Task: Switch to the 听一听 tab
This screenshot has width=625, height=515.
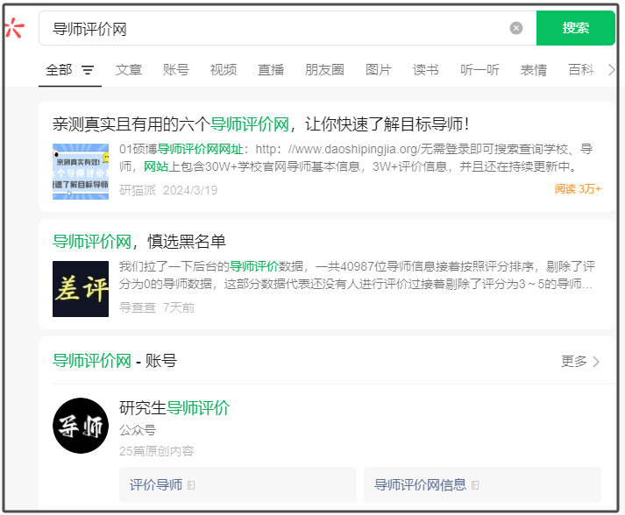Action: pos(479,70)
